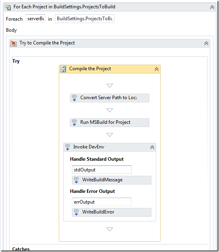
Task: Collapse the Try to Compile the Project block
Action: coord(206,43)
